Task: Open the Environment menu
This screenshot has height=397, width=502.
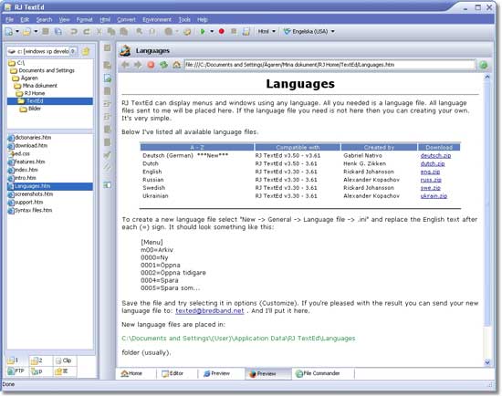Action: (157, 19)
